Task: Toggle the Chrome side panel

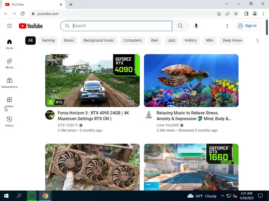Action: click(x=246, y=14)
